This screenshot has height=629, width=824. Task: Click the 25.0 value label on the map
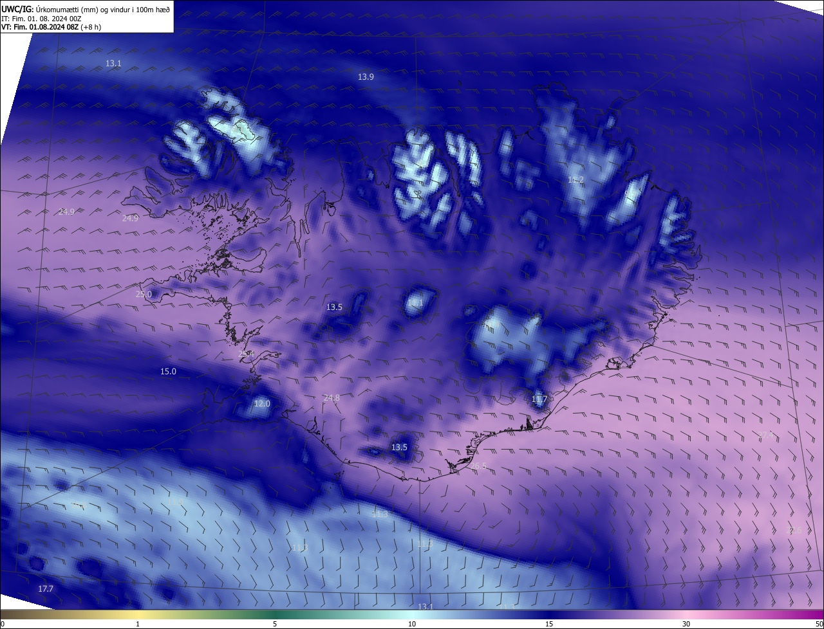144,294
